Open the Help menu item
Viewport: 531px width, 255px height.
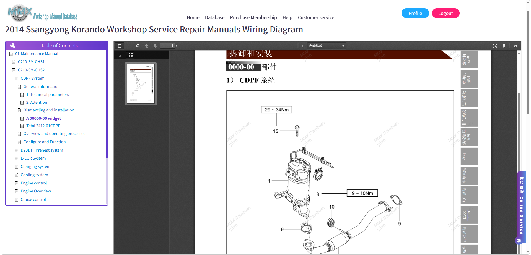tap(287, 17)
